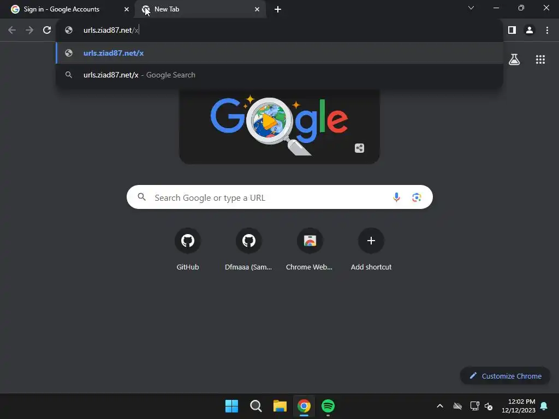Viewport: 559px width, 419px height.
Task: Close the New Tab tab
Action: tap(257, 9)
